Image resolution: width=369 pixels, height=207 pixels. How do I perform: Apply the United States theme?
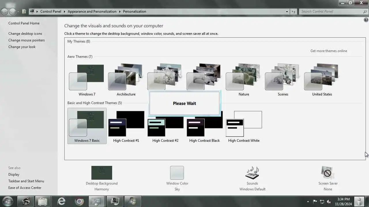pyautogui.click(x=322, y=80)
